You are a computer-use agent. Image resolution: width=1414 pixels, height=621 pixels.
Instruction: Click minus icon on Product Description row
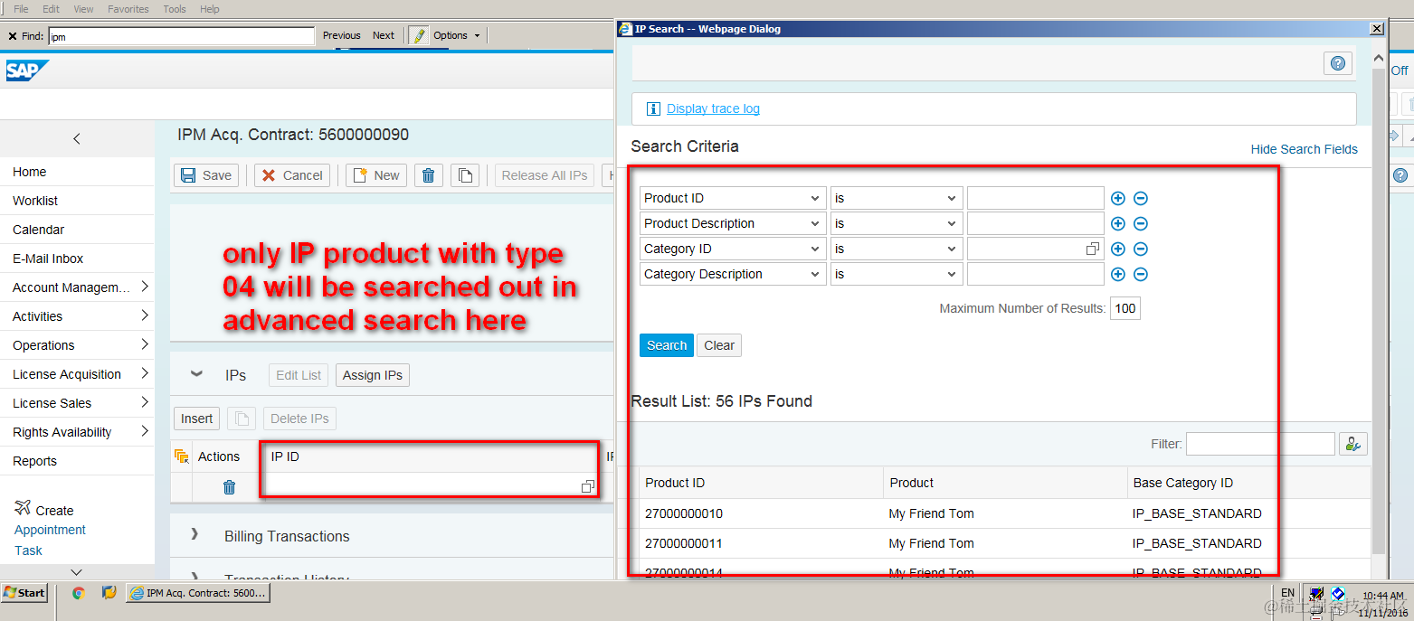pyautogui.click(x=1141, y=223)
